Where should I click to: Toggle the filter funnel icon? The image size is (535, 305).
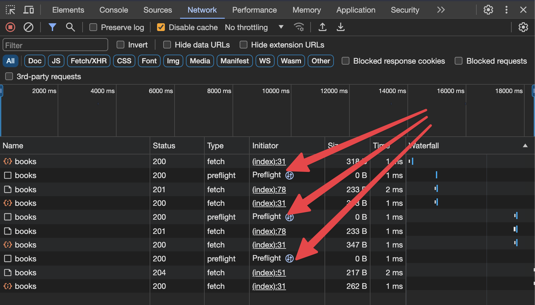coord(52,27)
